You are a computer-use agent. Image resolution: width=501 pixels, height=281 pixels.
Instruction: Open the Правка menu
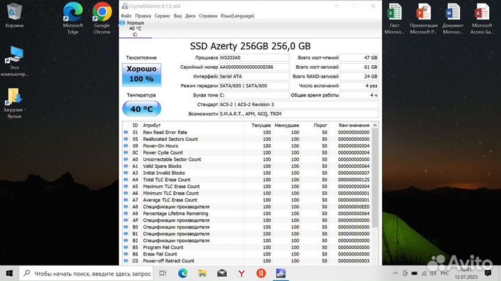coord(143,15)
